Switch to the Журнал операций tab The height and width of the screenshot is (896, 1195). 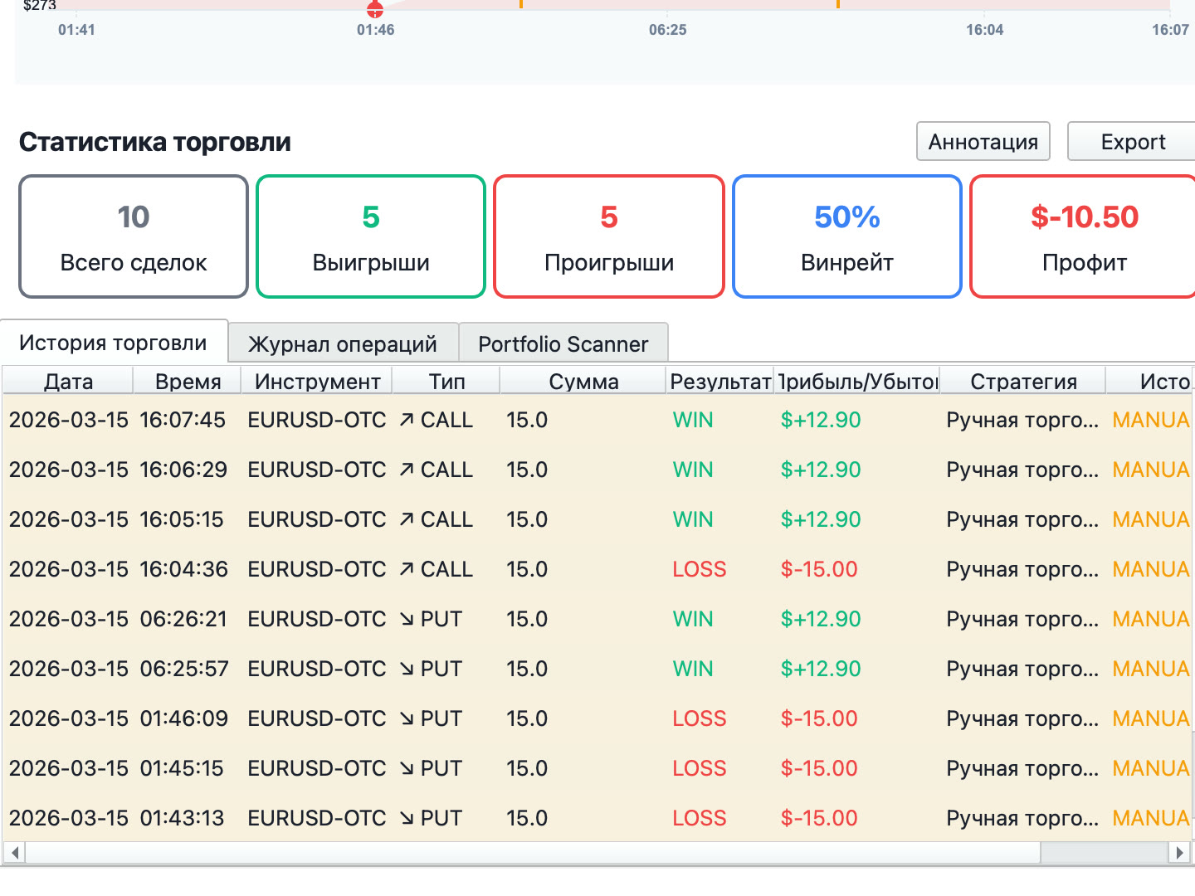(x=343, y=343)
